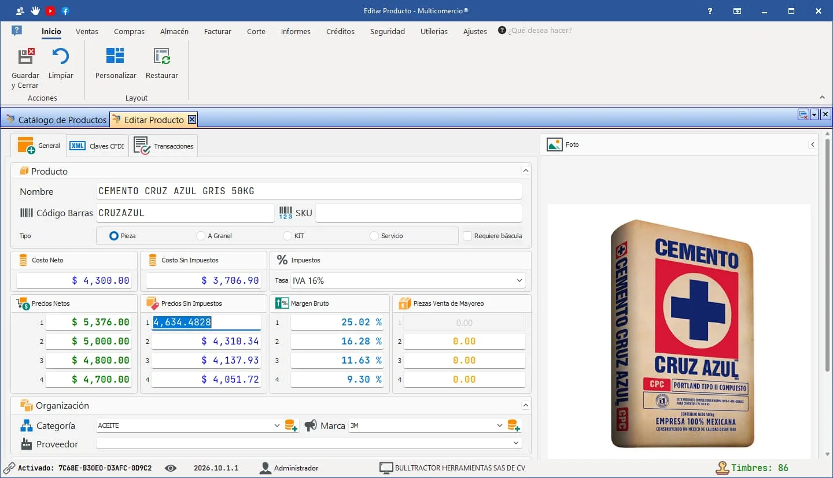
Task: Open the YouTube icon in title bar
Action: point(50,10)
